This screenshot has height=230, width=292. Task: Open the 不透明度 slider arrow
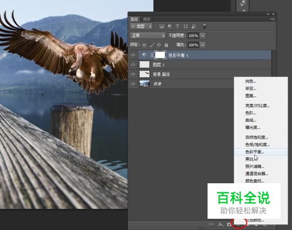coord(203,35)
